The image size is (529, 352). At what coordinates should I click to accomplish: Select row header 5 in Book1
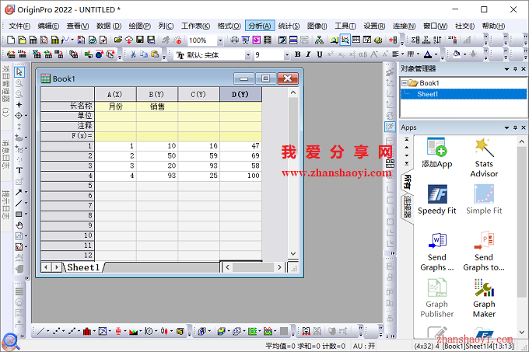[x=68, y=186]
